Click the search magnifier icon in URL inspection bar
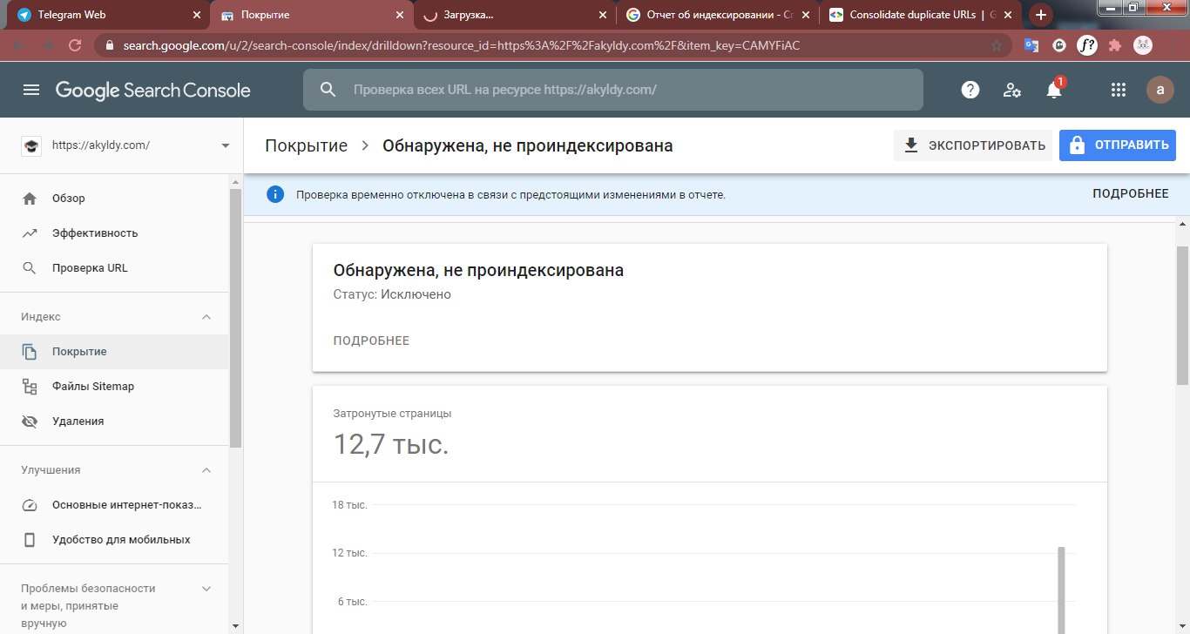 [x=328, y=90]
